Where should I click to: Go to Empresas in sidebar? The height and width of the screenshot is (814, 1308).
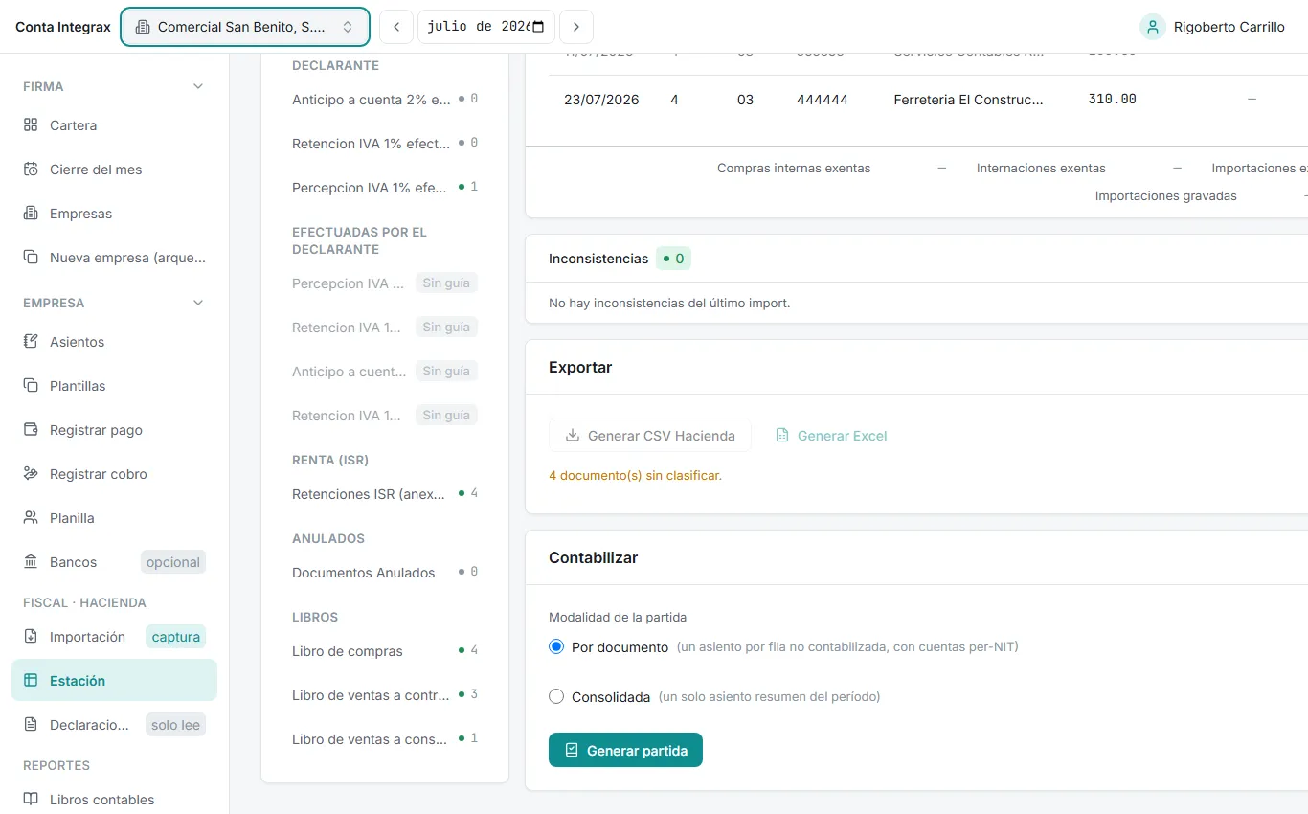point(114,214)
